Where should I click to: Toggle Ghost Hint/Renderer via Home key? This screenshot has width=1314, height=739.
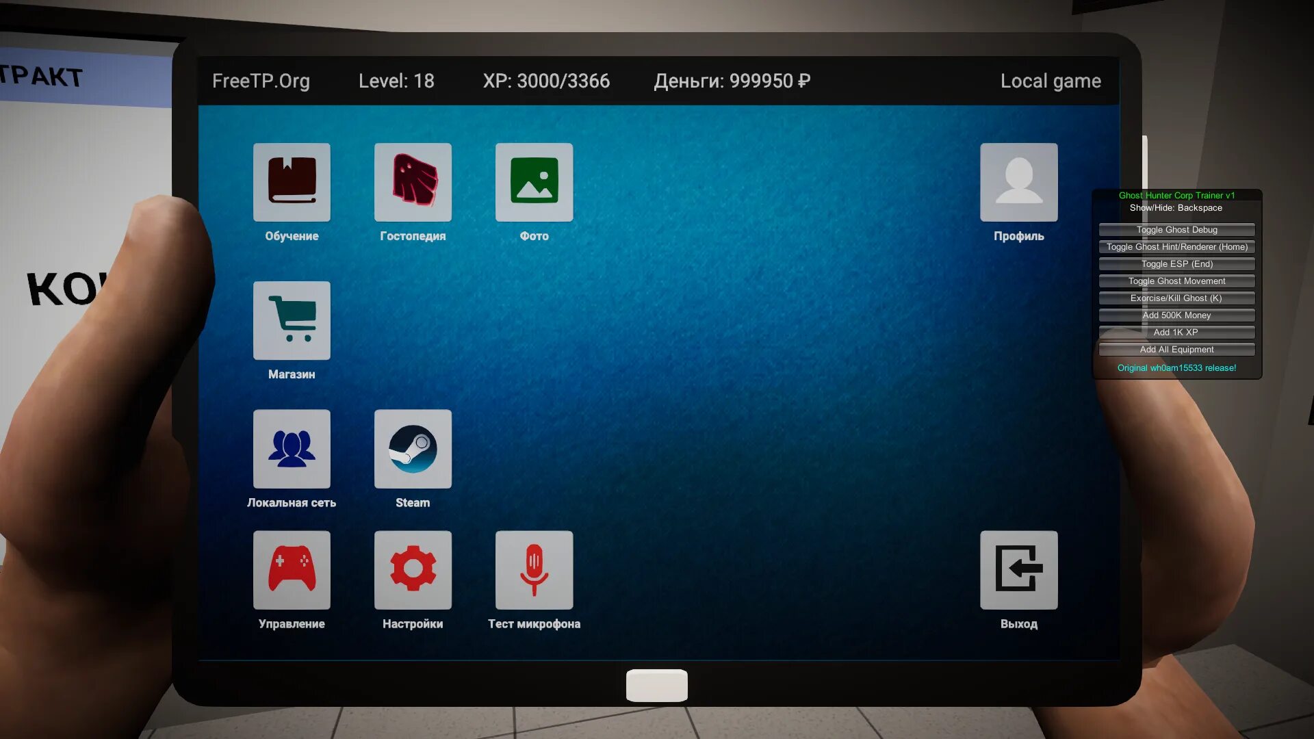(x=1176, y=246)
